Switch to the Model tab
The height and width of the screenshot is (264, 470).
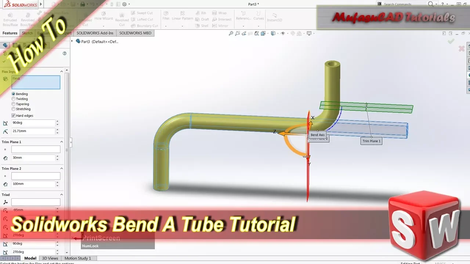coord(30,258)
